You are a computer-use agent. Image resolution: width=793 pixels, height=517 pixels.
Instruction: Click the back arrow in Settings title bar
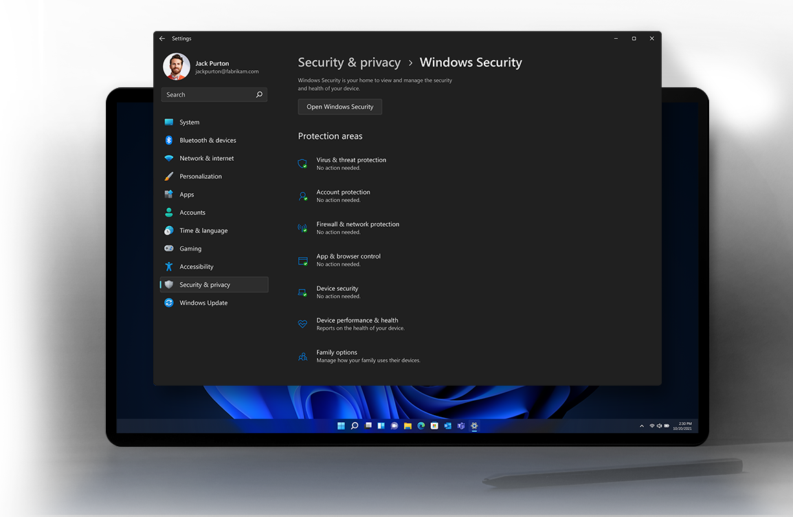click(162, 38)
